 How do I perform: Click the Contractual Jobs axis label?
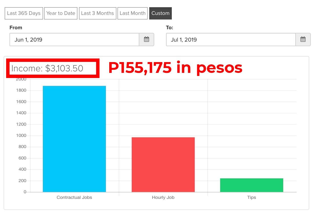(x=74, y=198)
